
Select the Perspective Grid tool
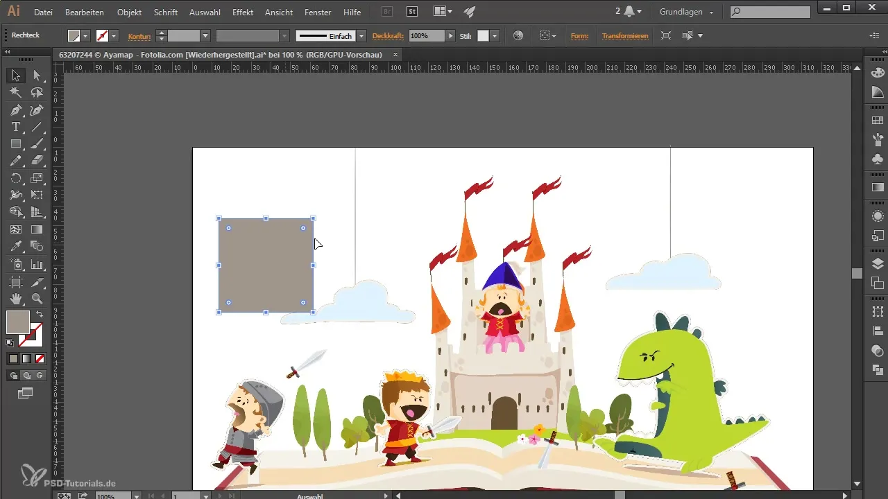37,212
